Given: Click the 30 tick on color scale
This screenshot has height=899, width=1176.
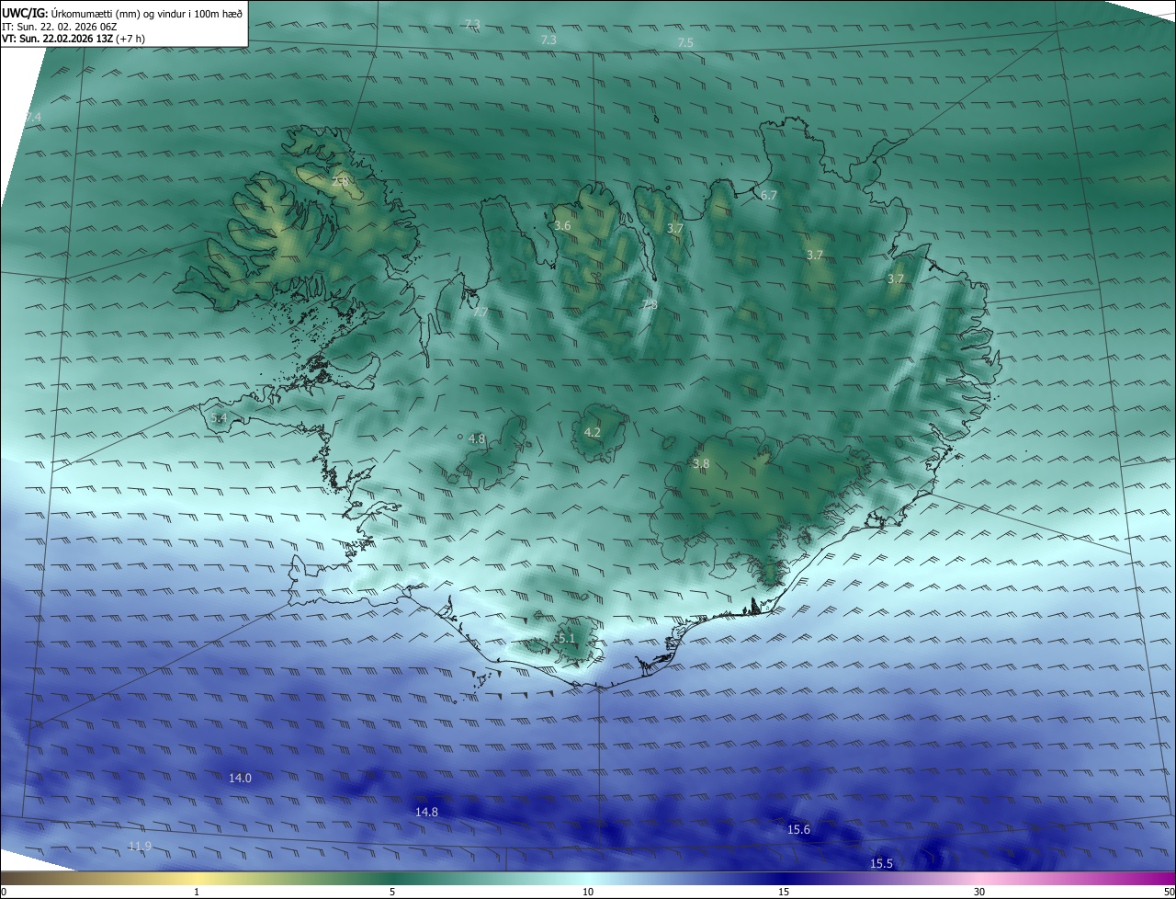Looking at the screenshot, I should point(979,893).
